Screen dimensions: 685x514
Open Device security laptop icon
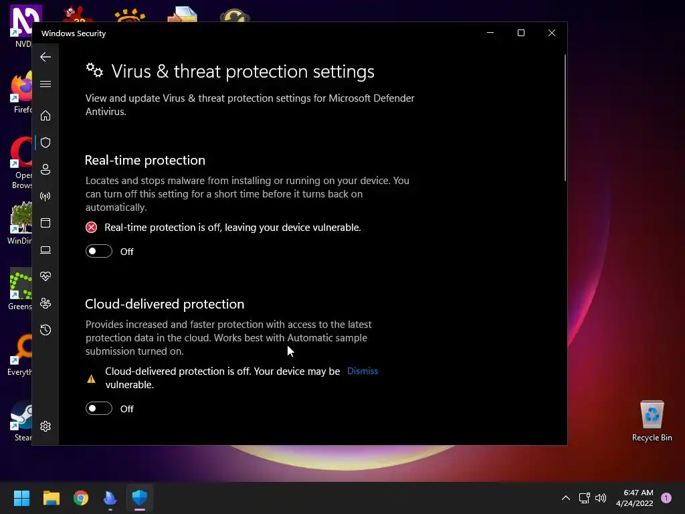45,250
